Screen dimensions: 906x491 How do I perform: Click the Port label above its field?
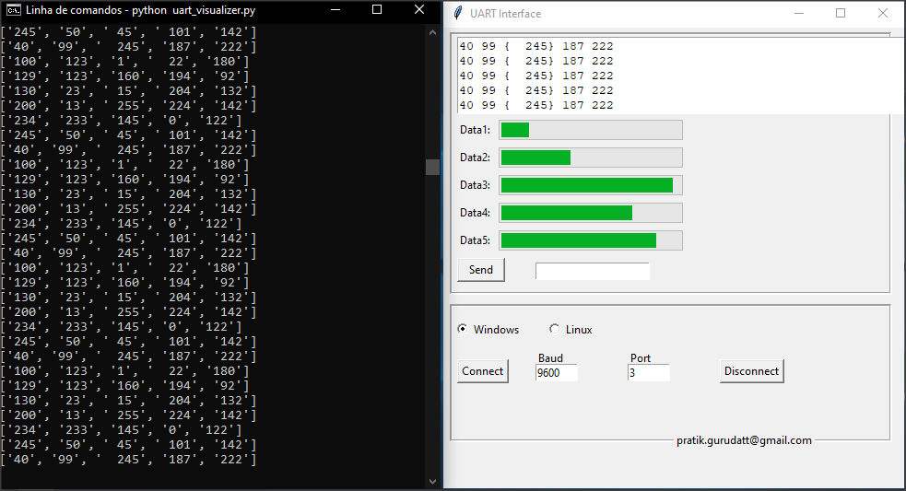click(x=641, y=358)
